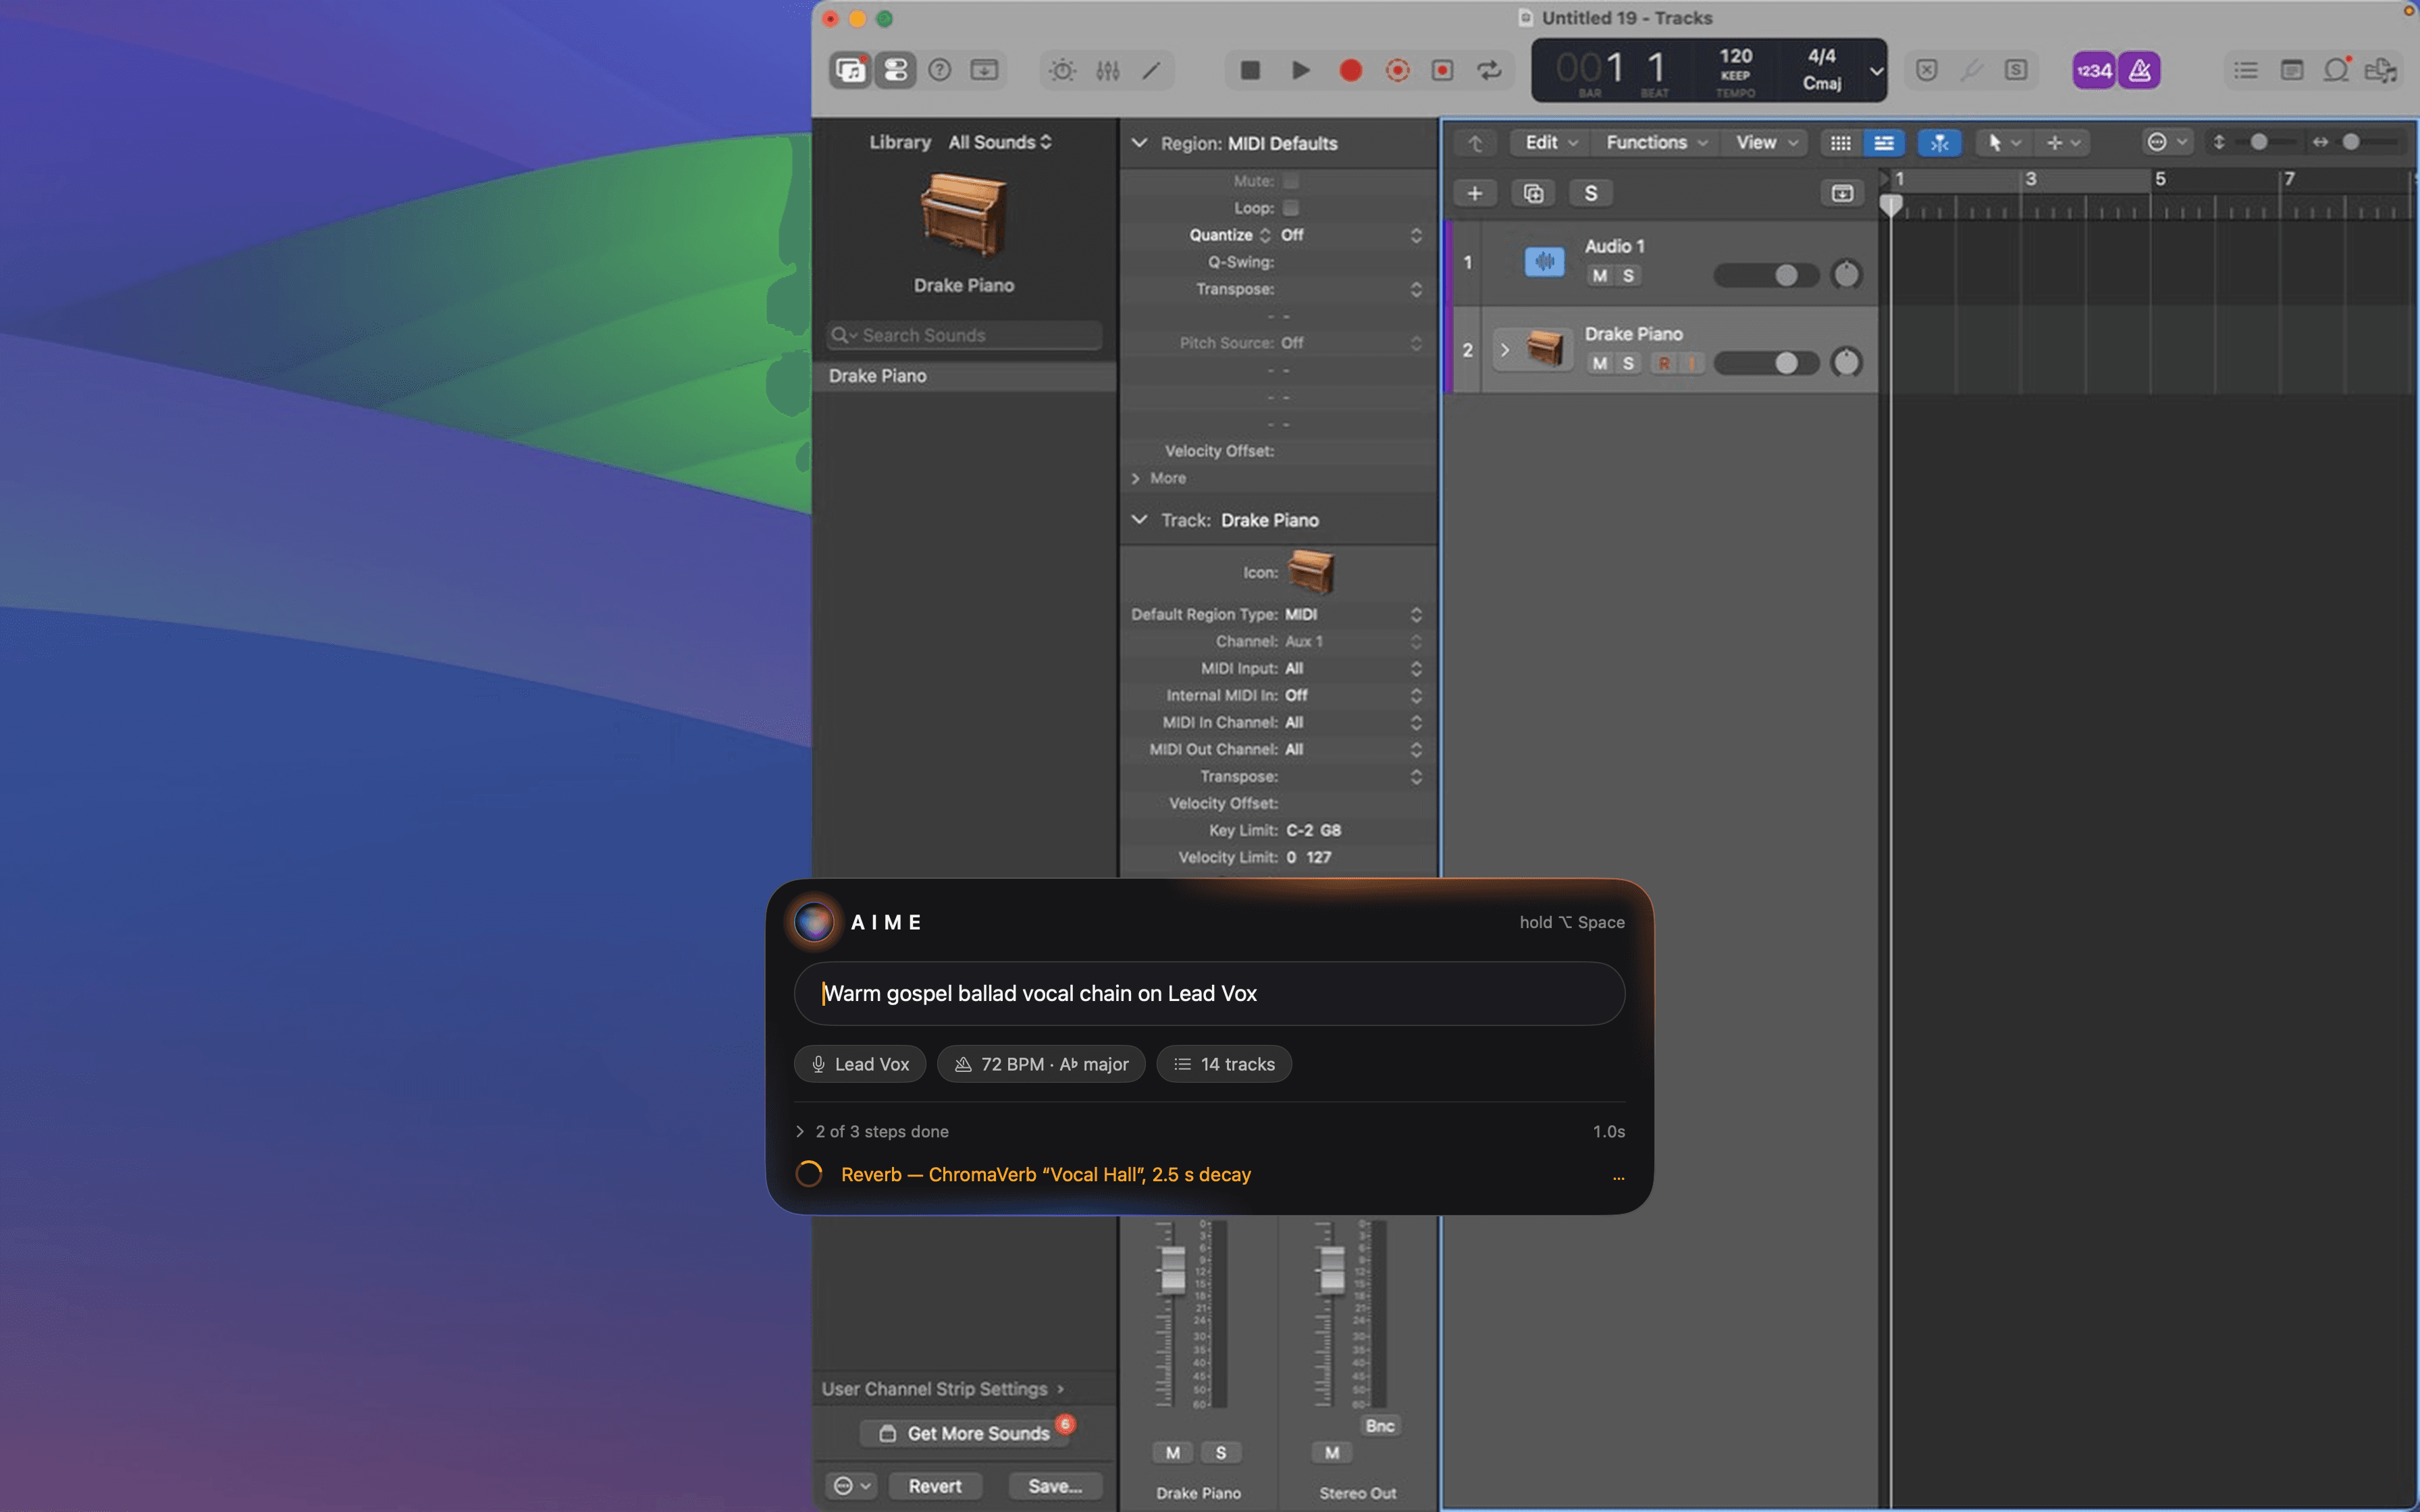The height and width of the screenshot is (1512, 2420).
Task: Toggle the 1234 count-in button
Action: click(2093, 70)
